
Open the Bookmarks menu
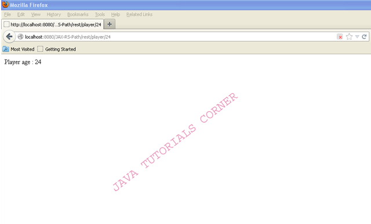[x=78, y=14]
